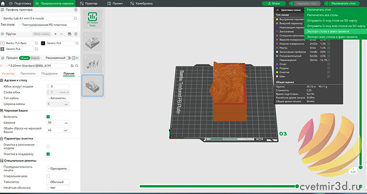Click the Нарезать стол button
The height and width of the screenshot is (194, 367).
point(307,4)
